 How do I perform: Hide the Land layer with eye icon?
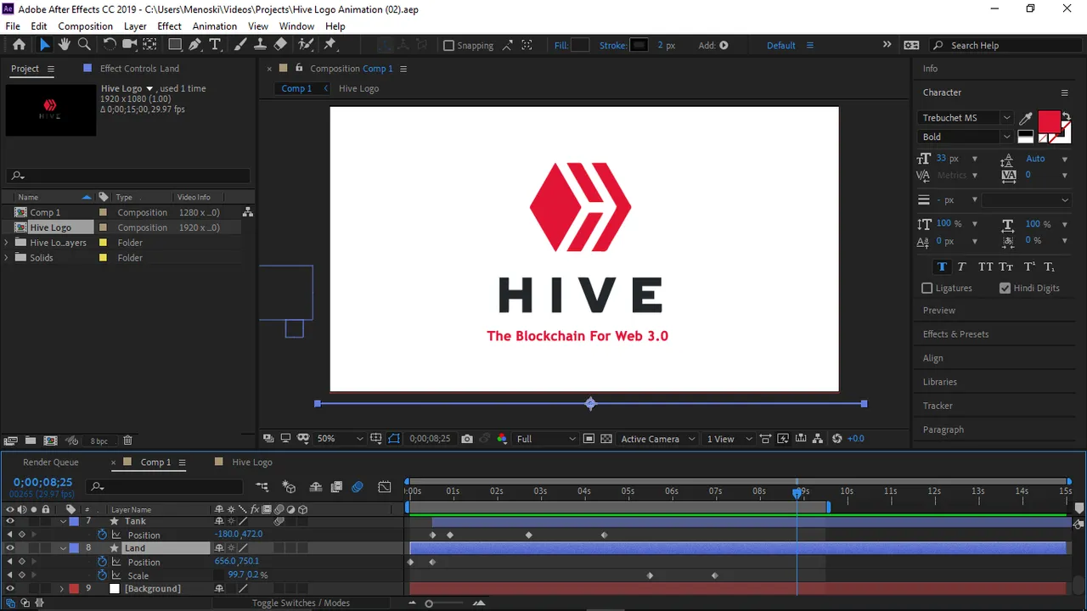[x=10, y=548]
